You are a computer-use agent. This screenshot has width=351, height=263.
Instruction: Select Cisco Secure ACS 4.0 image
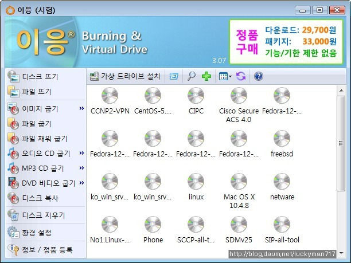pos(239,105)
